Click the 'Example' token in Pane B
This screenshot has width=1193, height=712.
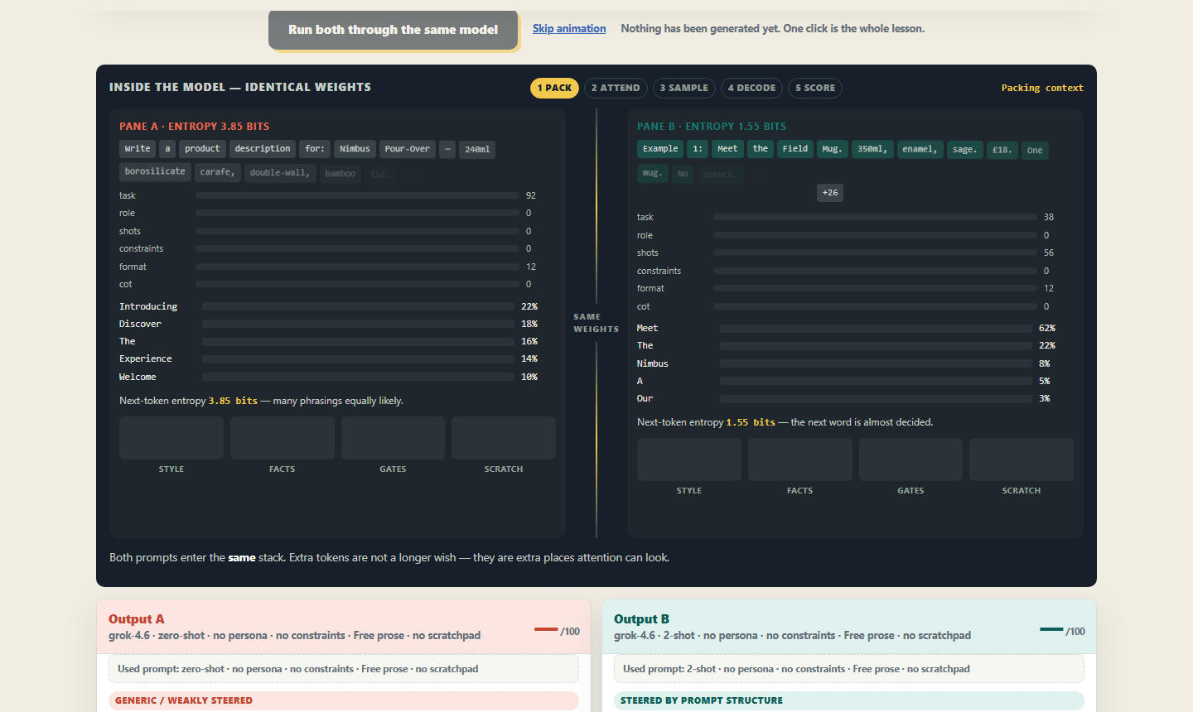(x=660, y=149)
